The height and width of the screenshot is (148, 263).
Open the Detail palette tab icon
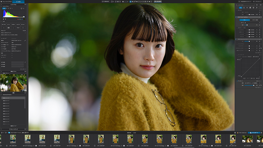[x=247, y=8]
